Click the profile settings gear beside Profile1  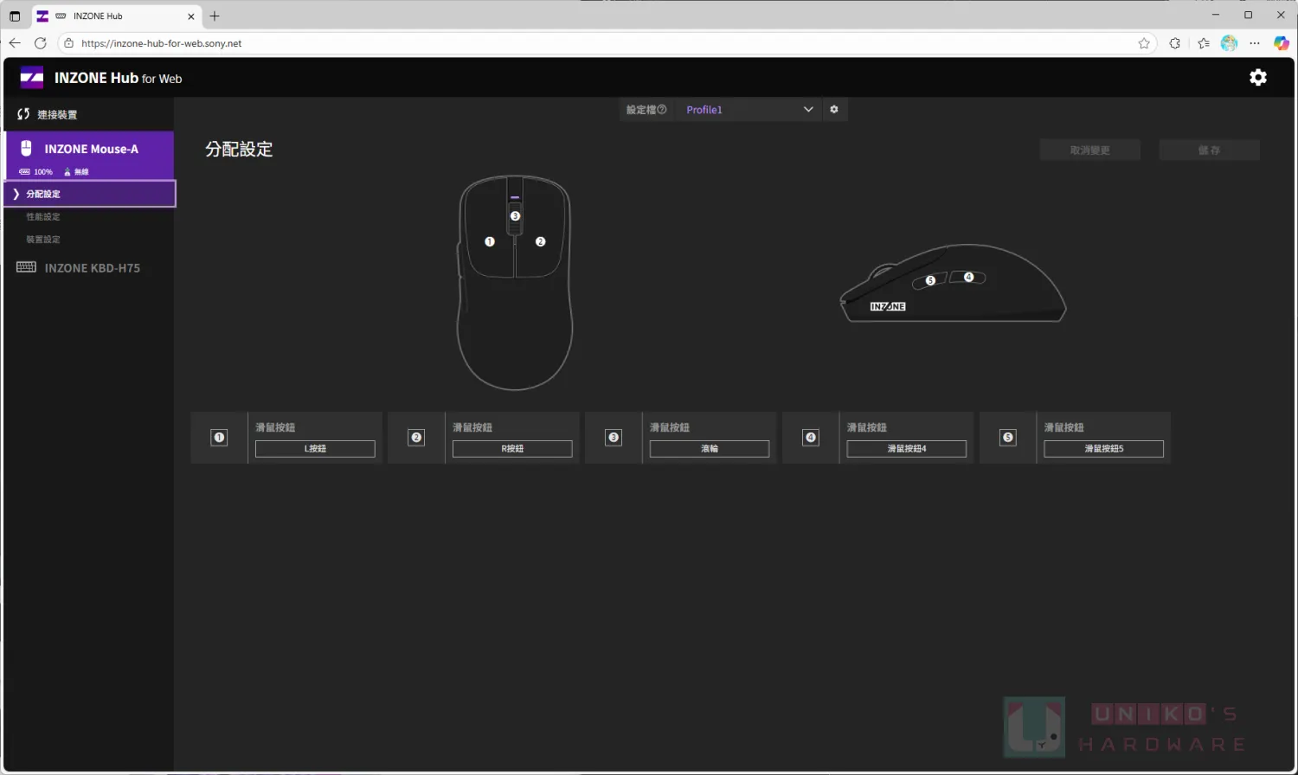tap(834, 110)
